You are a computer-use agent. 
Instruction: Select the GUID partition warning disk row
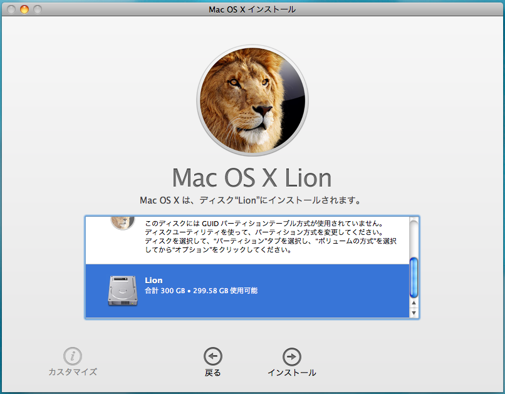(247, 240)
